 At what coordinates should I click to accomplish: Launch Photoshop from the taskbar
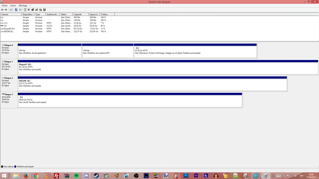point(186,176)
